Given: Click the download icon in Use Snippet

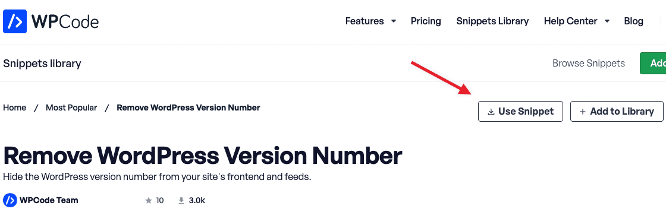Looking at the screenshot, I should 491,112.
